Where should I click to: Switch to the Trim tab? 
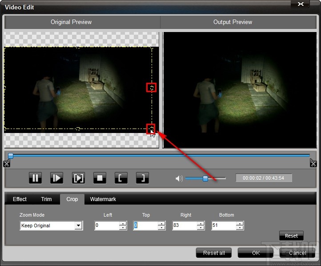point(46,199)
